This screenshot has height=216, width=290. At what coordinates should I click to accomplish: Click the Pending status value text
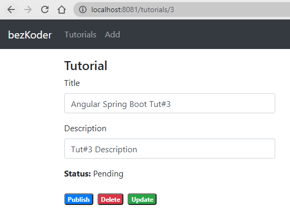click(x=108, y=174)
